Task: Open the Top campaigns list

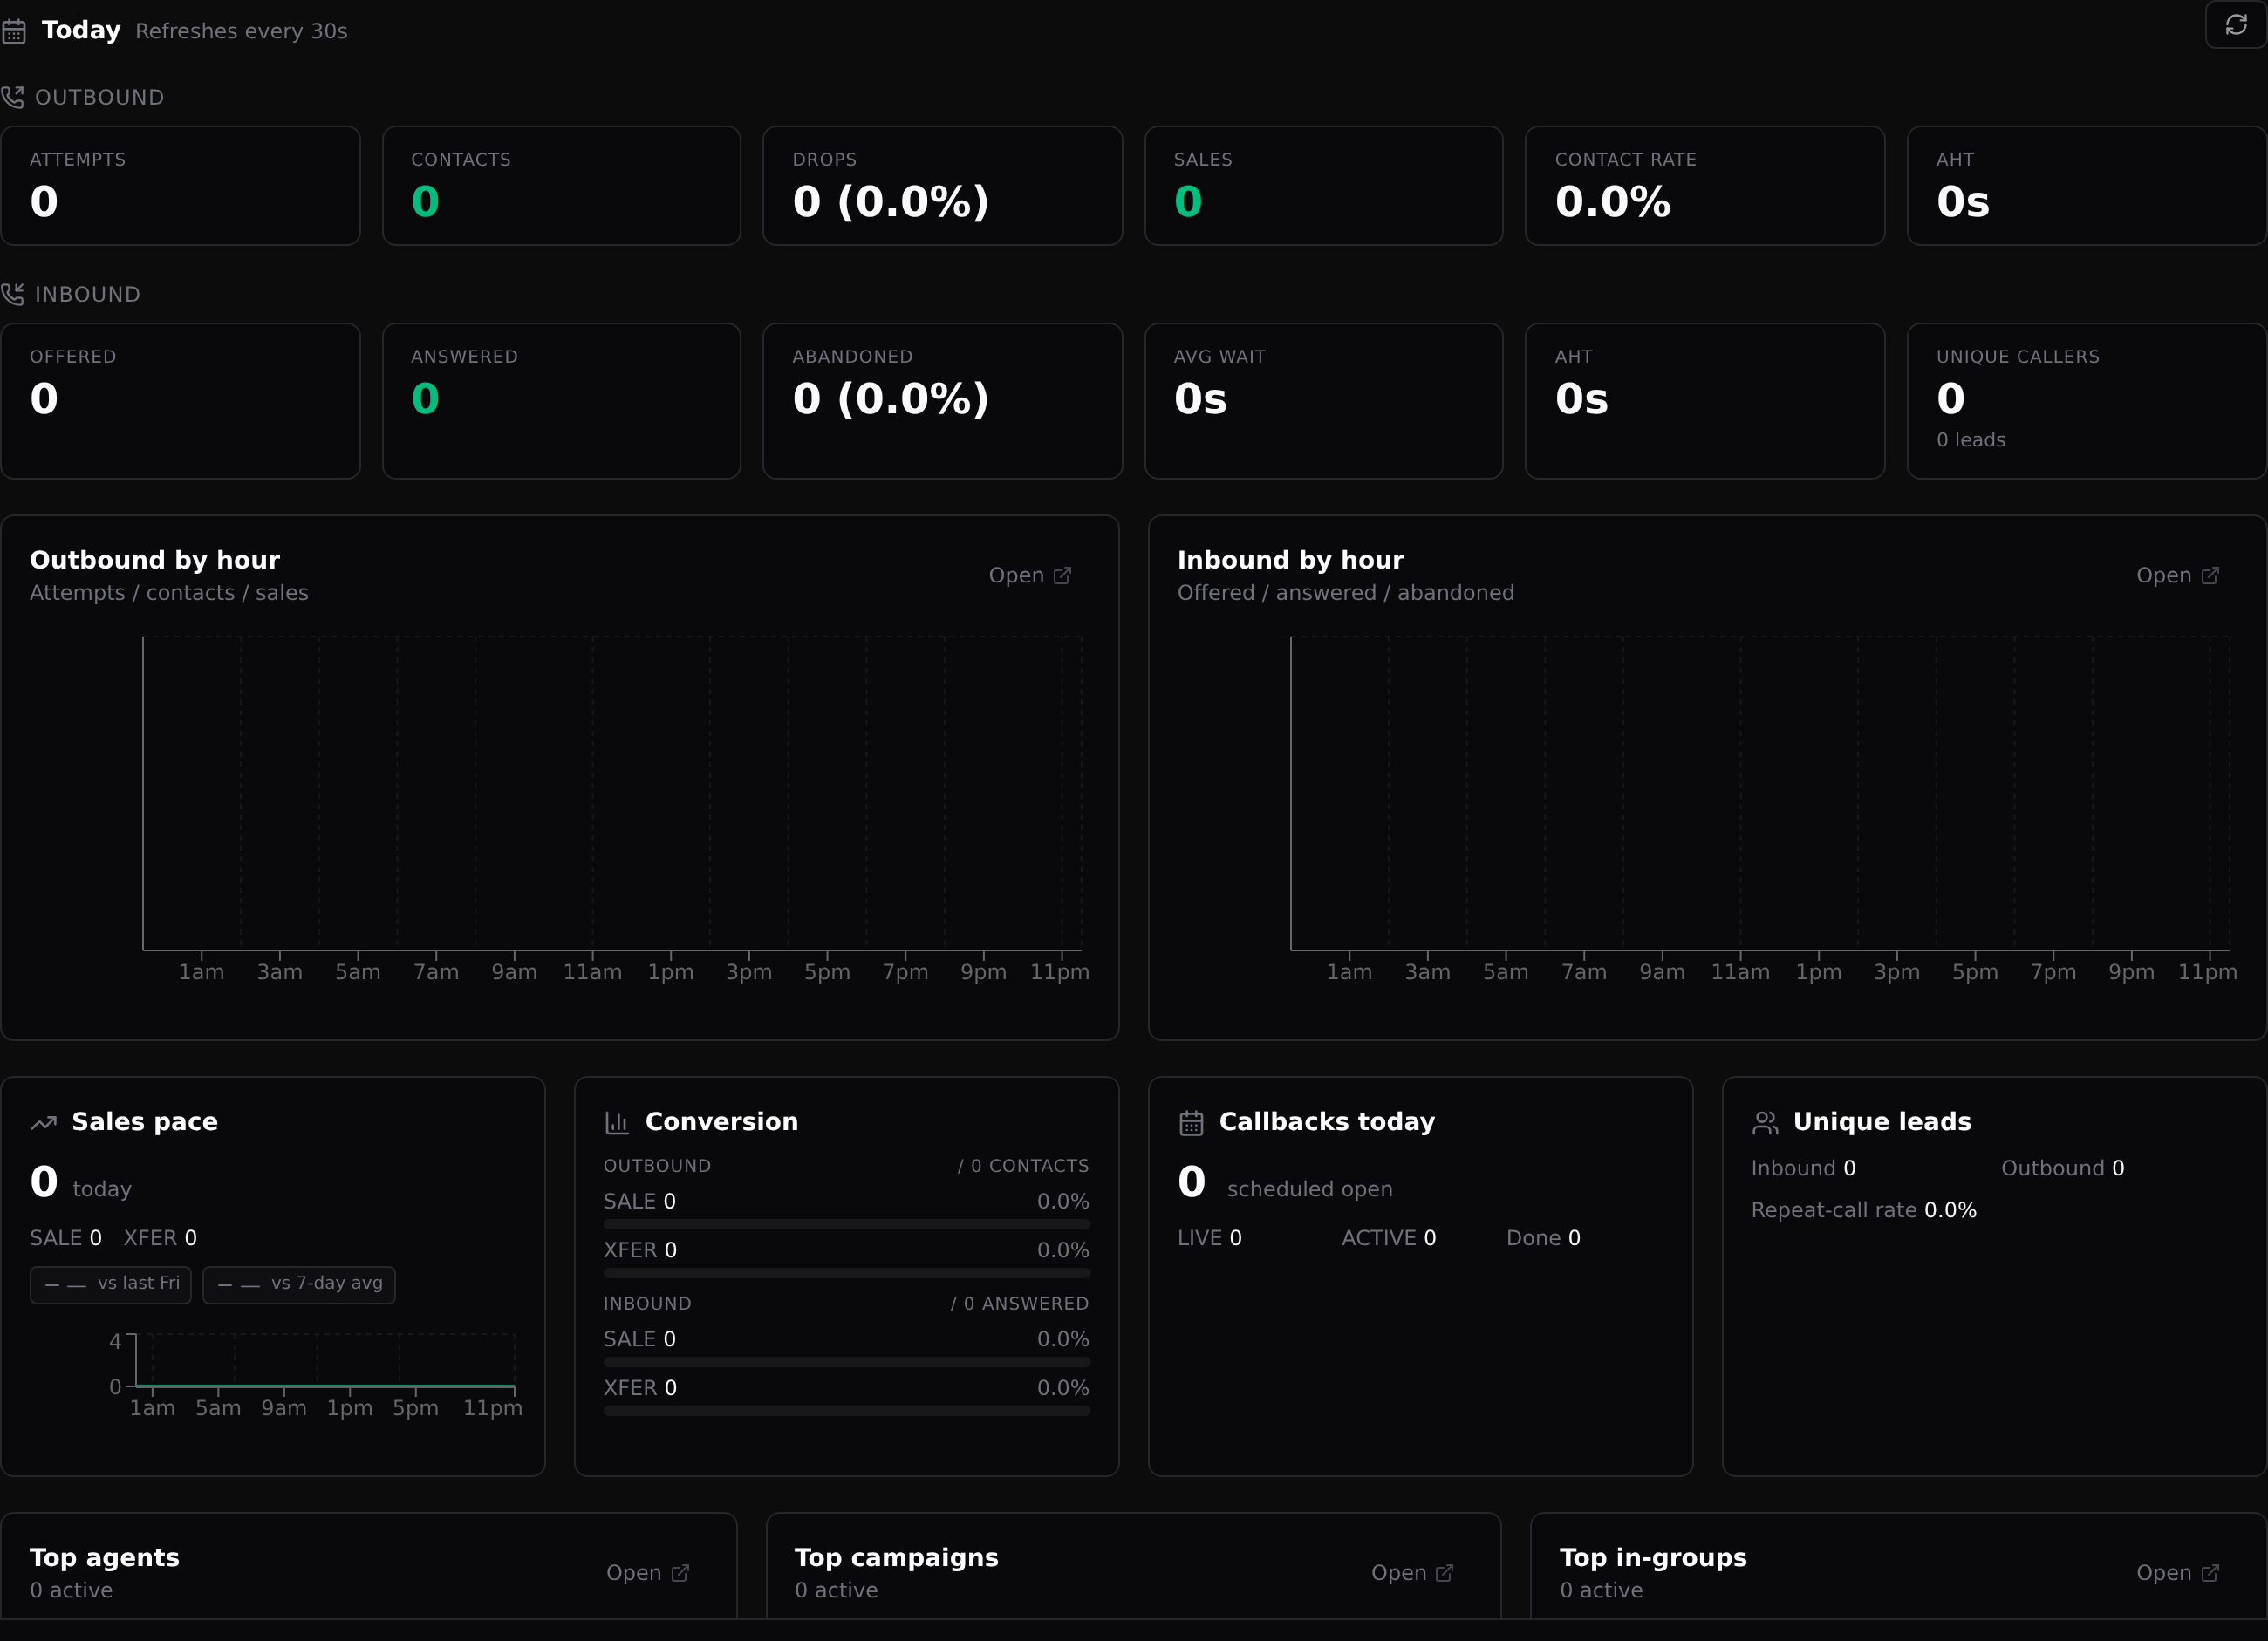Action: click(x=1412, y=1573)
